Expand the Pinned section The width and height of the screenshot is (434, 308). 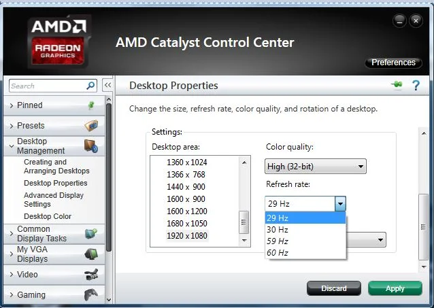coord(12,105)
